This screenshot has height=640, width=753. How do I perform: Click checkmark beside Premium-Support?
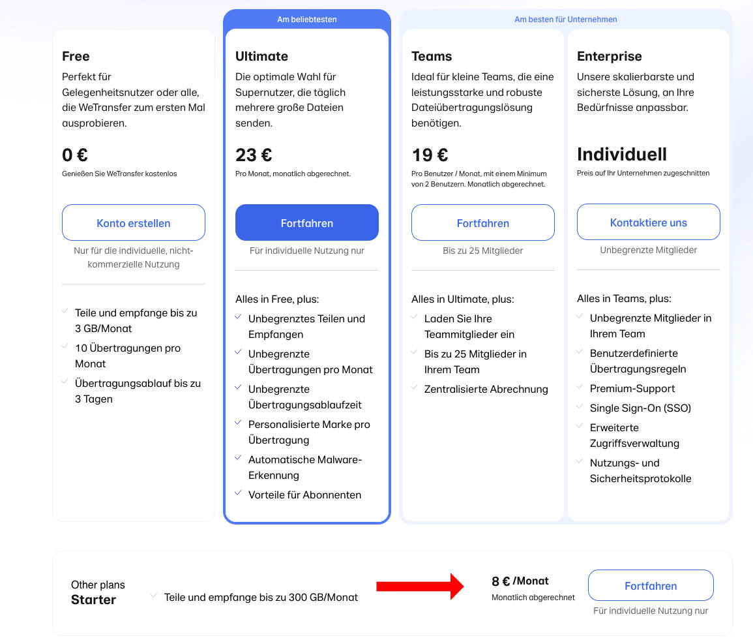click(580, 386)
